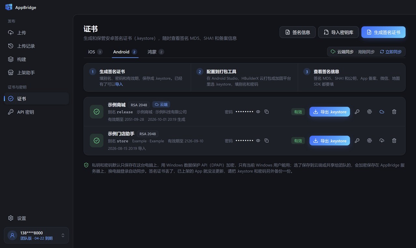Screen dimensions: 416x248
Task: Select 证书 in the sidebar
Action: 36,99
